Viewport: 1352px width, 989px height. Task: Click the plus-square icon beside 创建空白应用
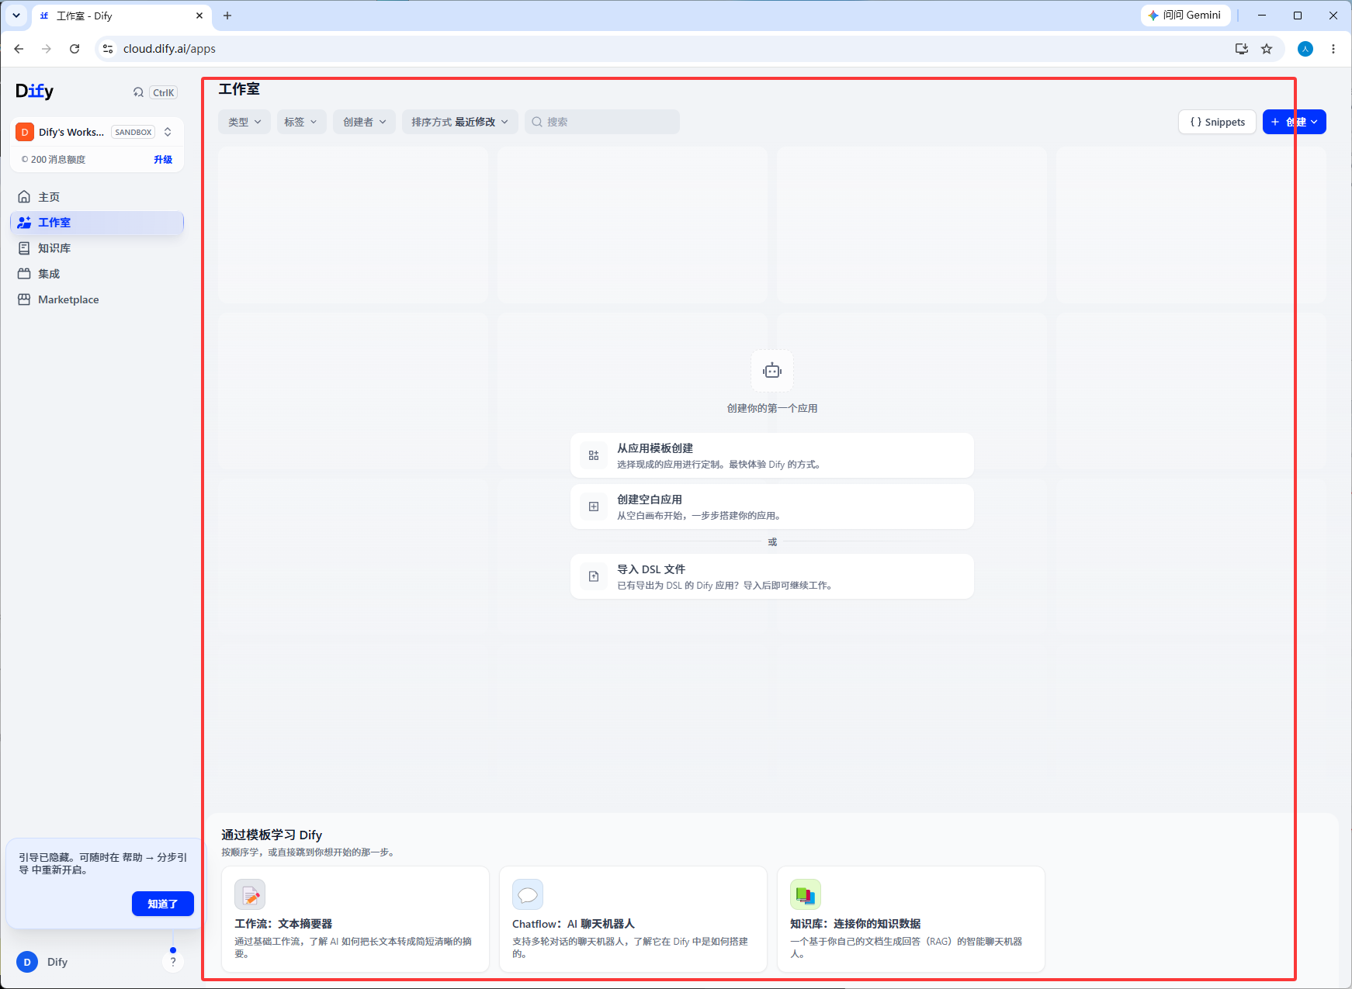tap(594, 507)
